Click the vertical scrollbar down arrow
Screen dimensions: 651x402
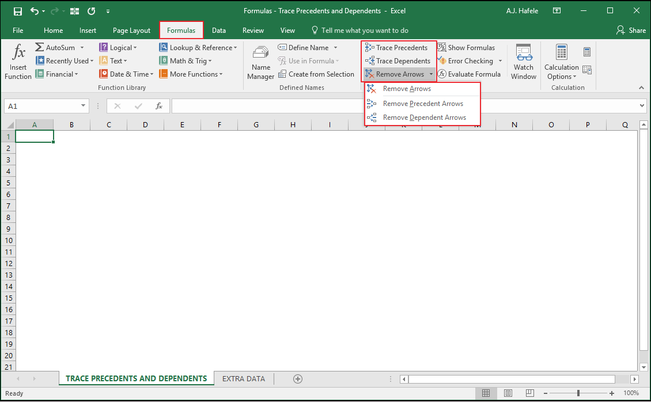coord(644,367)
